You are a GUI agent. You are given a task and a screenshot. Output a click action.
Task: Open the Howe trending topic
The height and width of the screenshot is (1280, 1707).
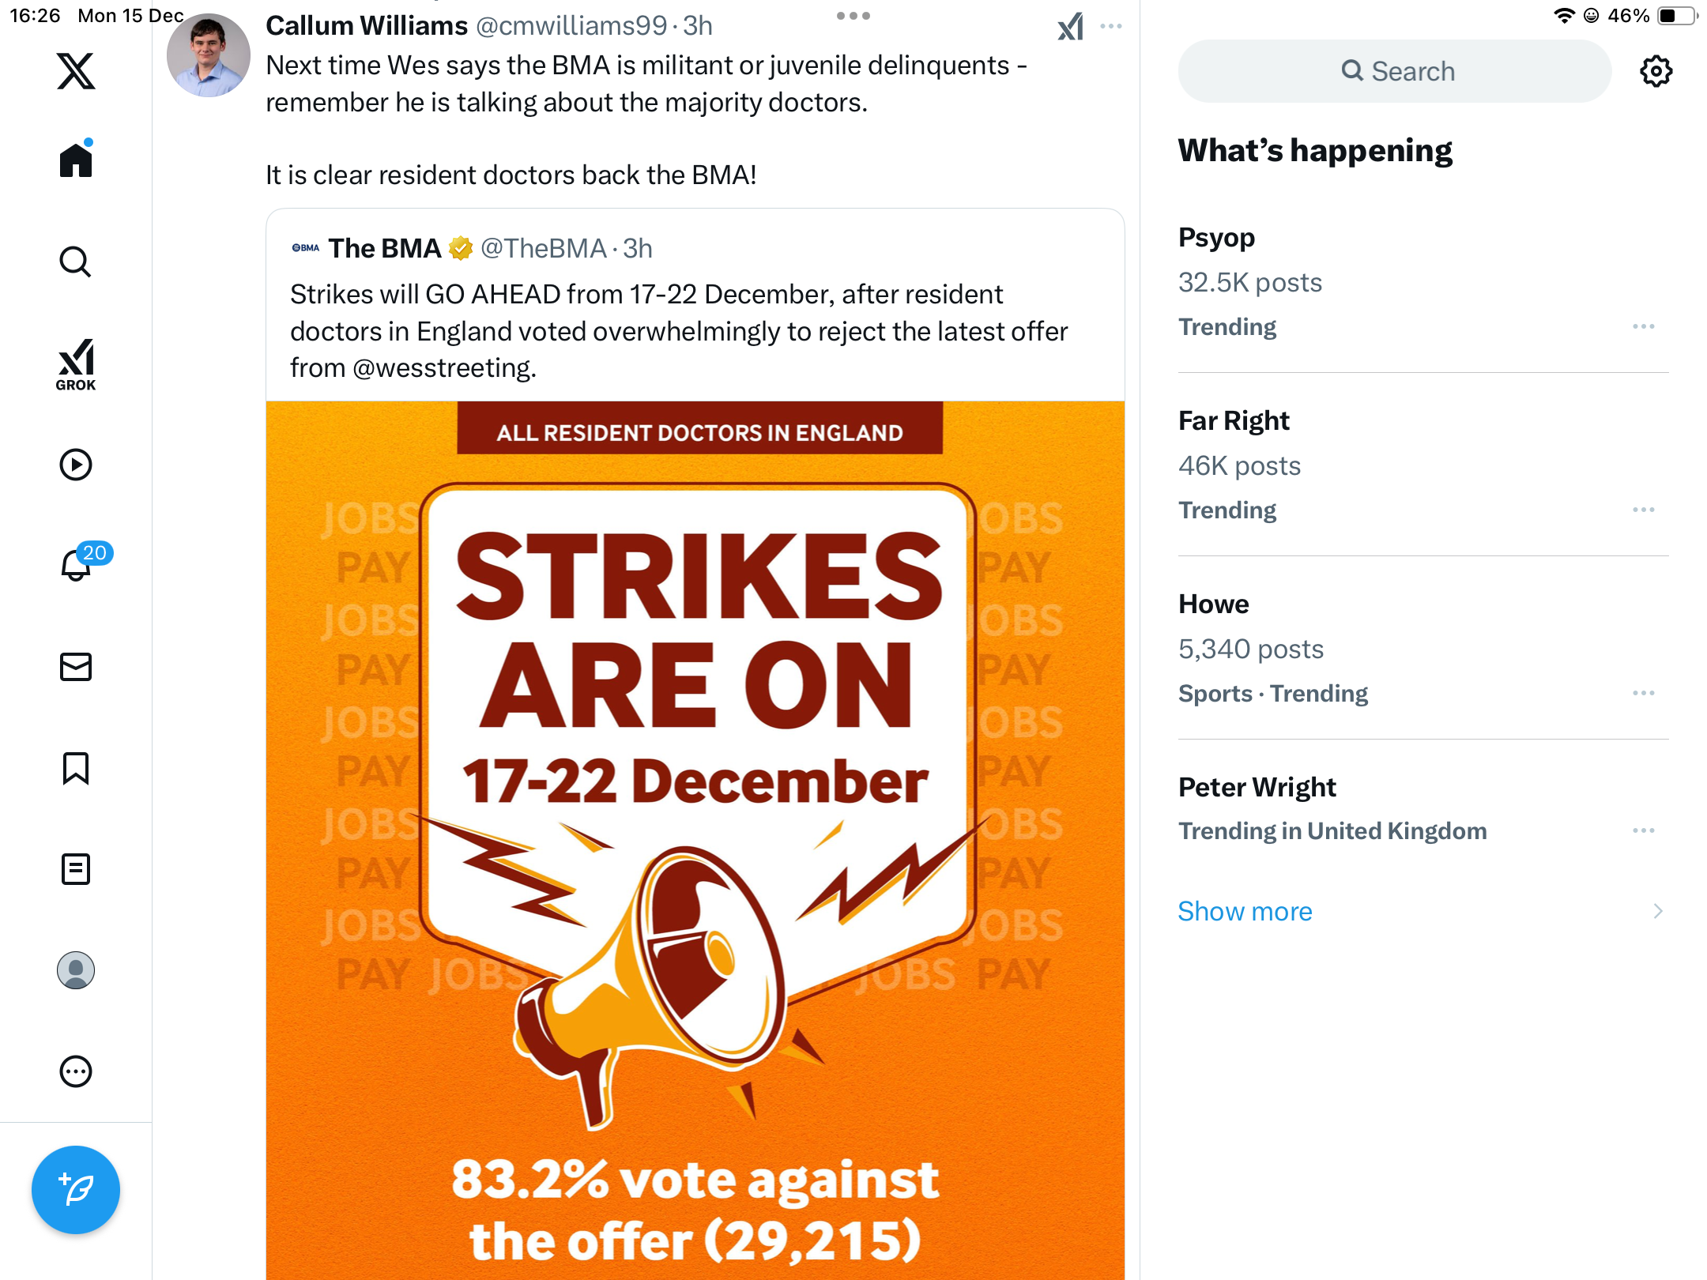click(x=1213, y=604)
